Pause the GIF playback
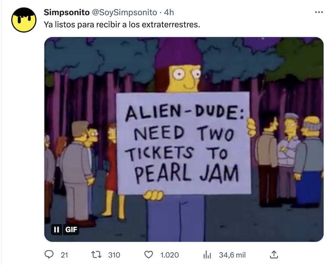 click(x=57, y=230)
